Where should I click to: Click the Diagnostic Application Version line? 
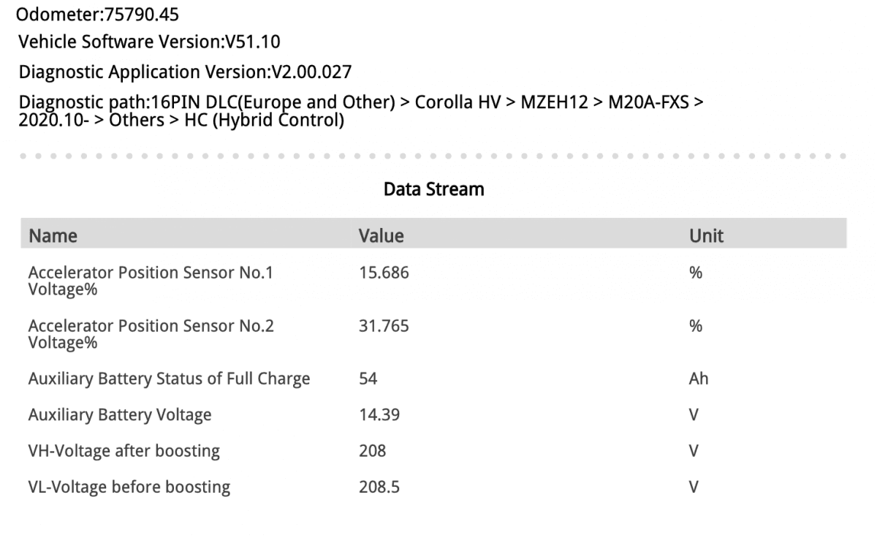click(x=186, y=72)
